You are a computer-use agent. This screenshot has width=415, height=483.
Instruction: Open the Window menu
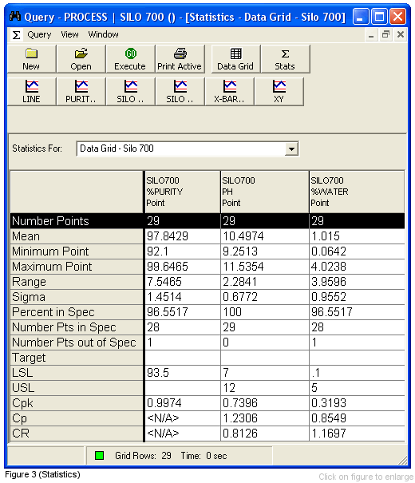(x=103, y=34)
